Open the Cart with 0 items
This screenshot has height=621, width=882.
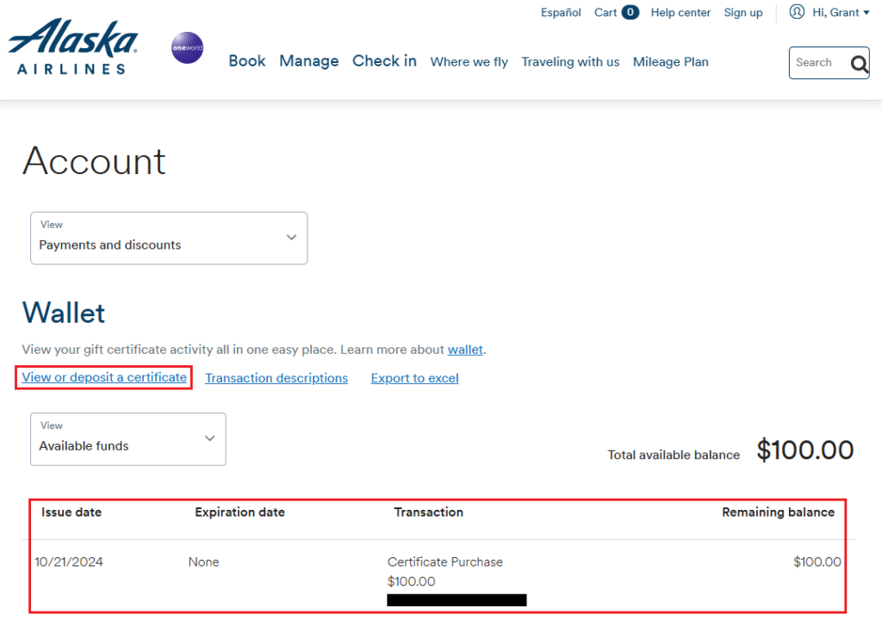pyautogui.click(x=616, y=12)
